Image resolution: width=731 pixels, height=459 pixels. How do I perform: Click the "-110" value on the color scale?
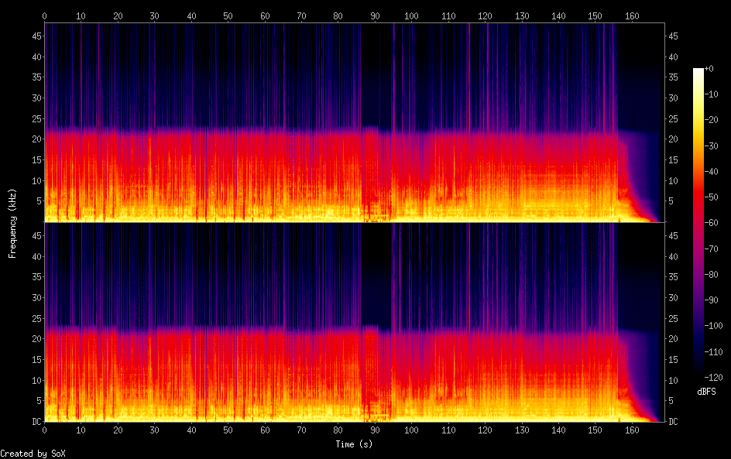coord(713,352)
